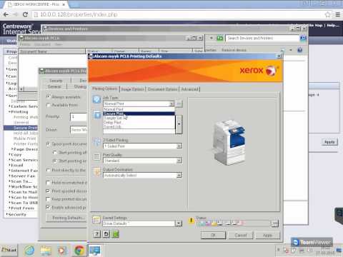Screen dimensions: 343x257
Task: Click the printer preview image
Action: click(230, 142)
